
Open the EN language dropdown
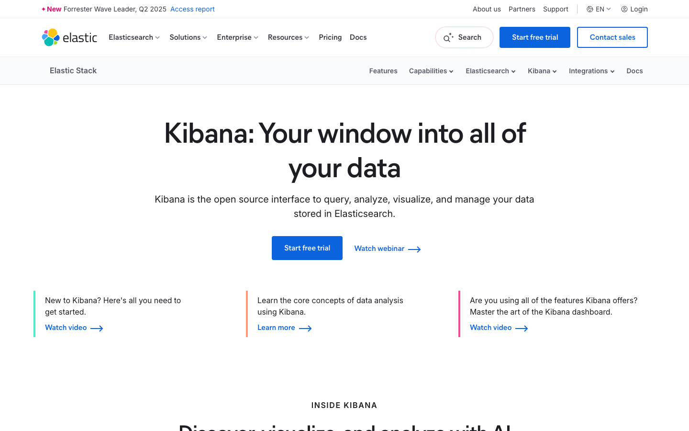pyautogui.click(x=599, y=9)
